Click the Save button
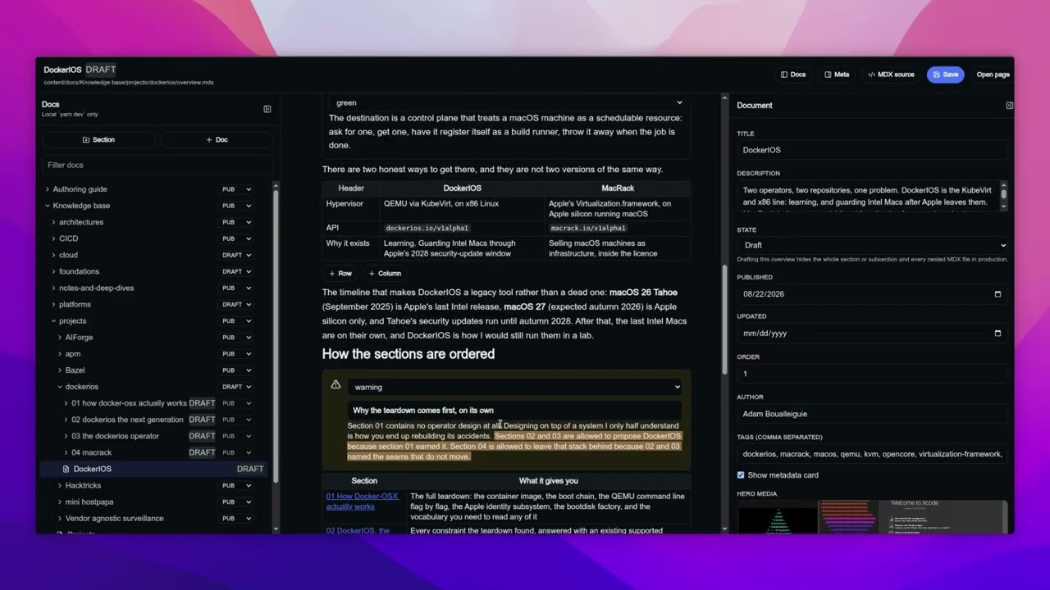The height and width of the screenshot is (590, 1050). point(945,75)
